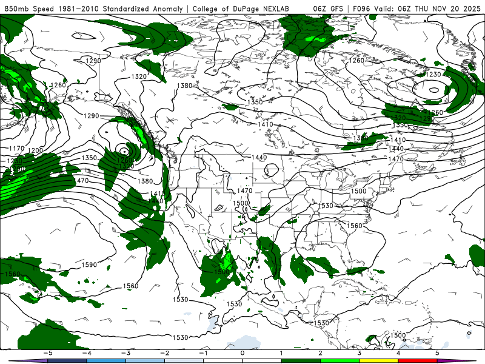Click the '3' color scale label

[x=359, y=353]
